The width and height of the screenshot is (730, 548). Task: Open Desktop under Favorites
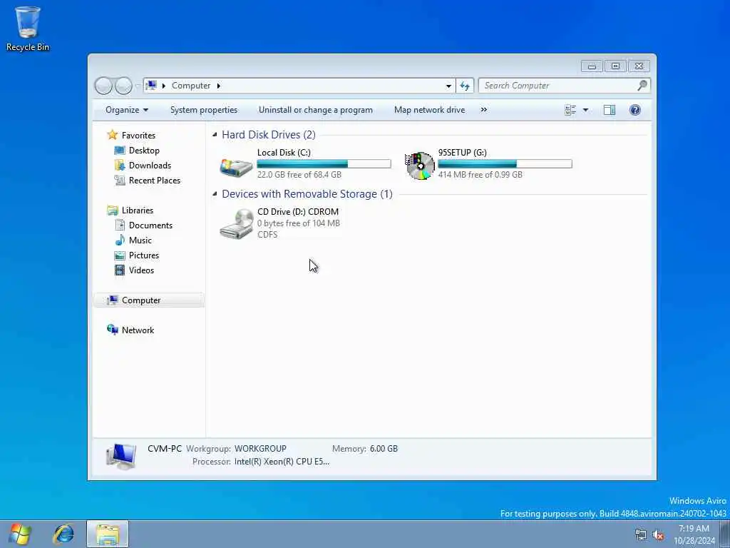point(144,151)
